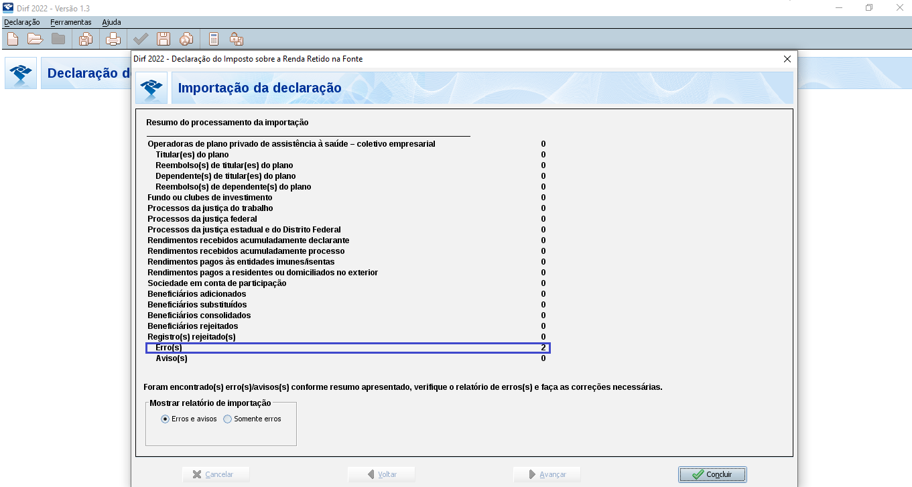Click the Cancelar button
Viewport: 912px width, 487px height.
[216, 474]
